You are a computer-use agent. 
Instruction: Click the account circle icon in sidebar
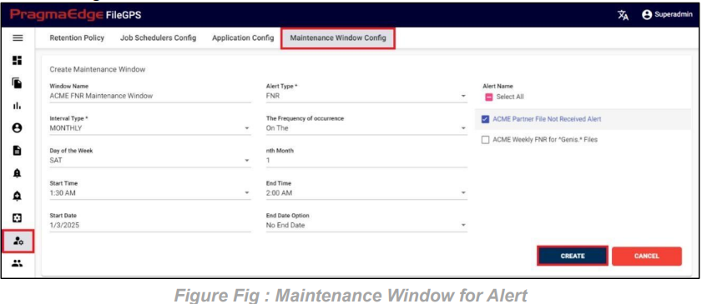tap(18, 128)
